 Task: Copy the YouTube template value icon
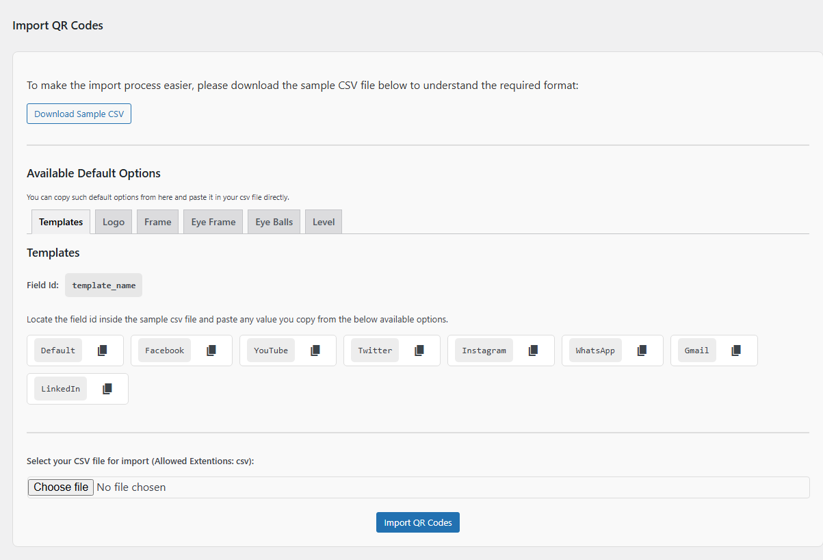315,351
